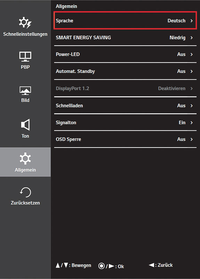
Task: Open the Bild picture icon
Action: click(x=25, y=91)
